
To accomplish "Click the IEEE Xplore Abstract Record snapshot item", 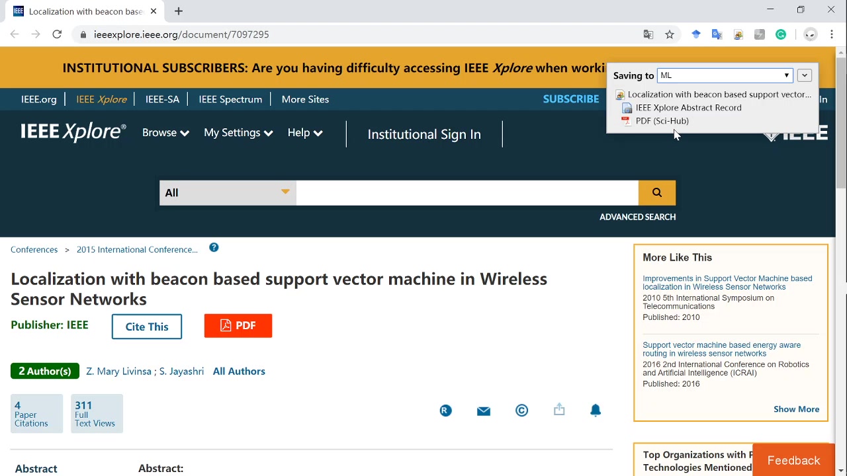I will click(688, 108).
